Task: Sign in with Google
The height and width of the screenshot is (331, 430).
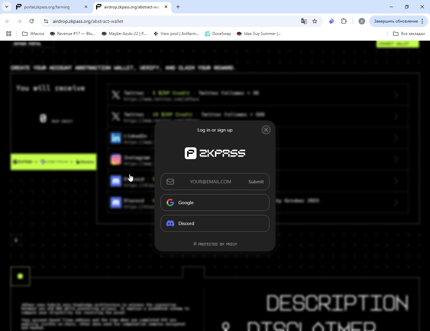Action: tap(215, 203)
